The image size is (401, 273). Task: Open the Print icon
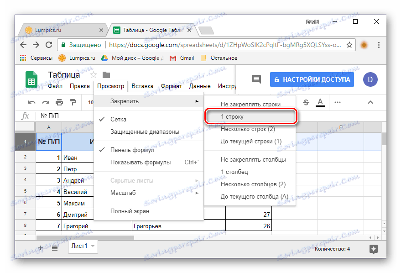[x=59, y=102]
